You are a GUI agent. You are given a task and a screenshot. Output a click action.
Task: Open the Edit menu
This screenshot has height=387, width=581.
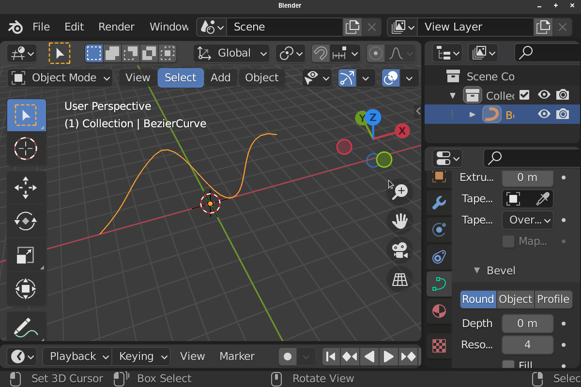click(x=74, y=27)
